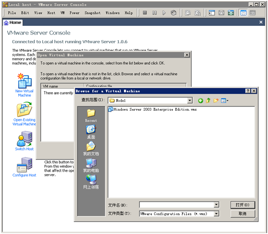Image resolution: width=268 pixels, height=234 pixels.
Task: Click the Open Existing Virtual Machine icon
Action: pos(24,109)
